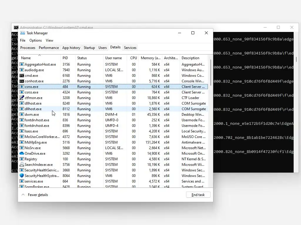The height and width of the screenshot is (225, 301).
Task: Click the conhost.exe console icon
Action: 22,81
